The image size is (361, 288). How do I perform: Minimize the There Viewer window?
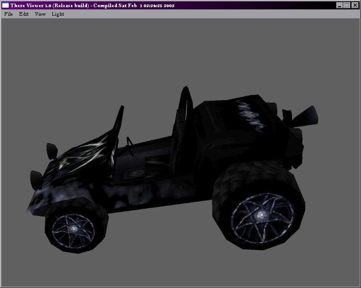click(340, 5)
